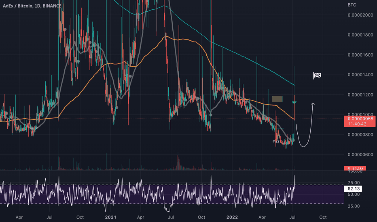Click the 0.00001400 price axis label

pyautogui.click(x=360, y=75)
